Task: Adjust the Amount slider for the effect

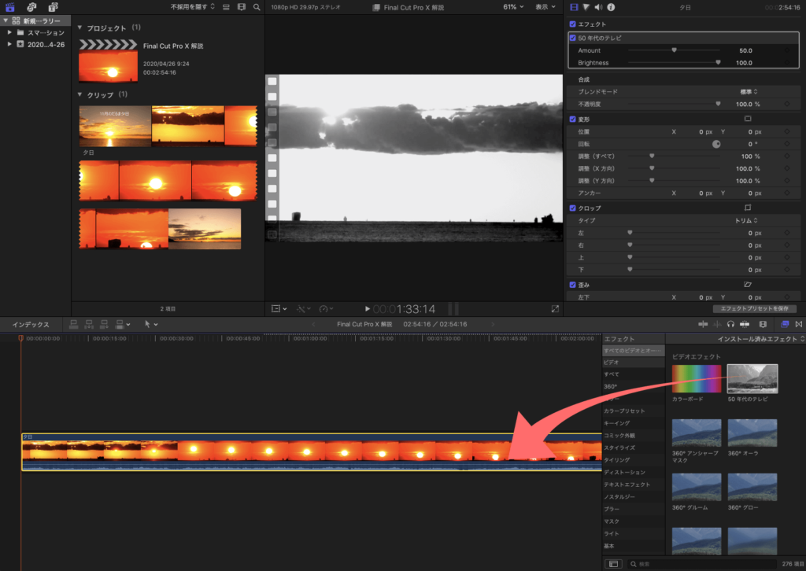Action: point(674,50)
